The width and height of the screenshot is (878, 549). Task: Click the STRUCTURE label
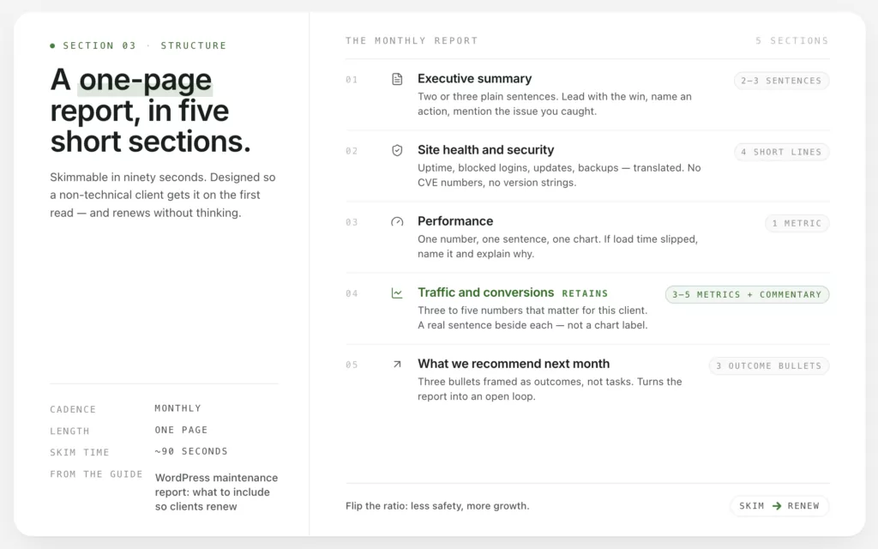pos(194,45)
